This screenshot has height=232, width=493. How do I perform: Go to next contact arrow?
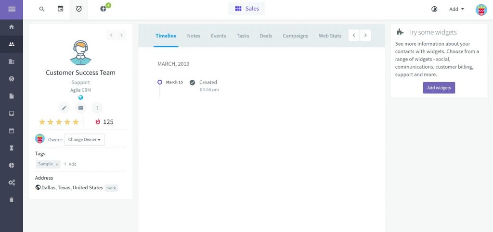pos(122,35)
